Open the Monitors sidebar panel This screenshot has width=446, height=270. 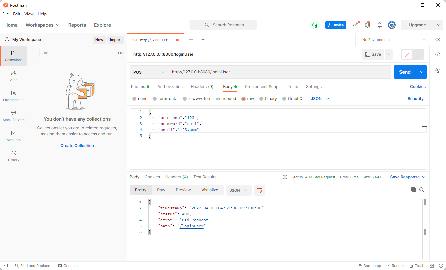click(14, 136)
